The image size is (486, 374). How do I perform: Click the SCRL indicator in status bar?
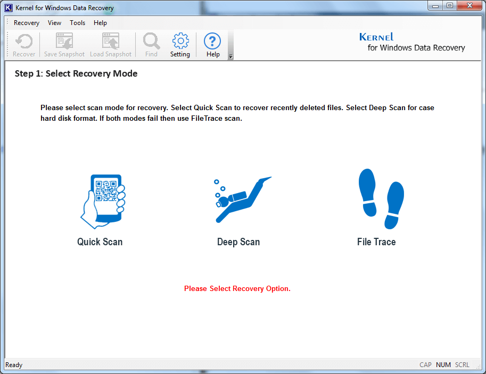click(x=462, y=365)
